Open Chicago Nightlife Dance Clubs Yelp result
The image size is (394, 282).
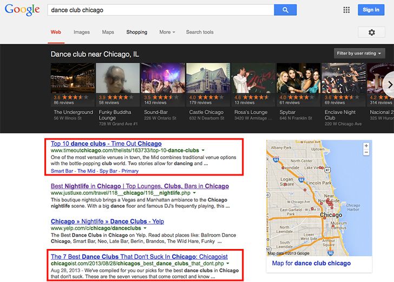point(106,221)
